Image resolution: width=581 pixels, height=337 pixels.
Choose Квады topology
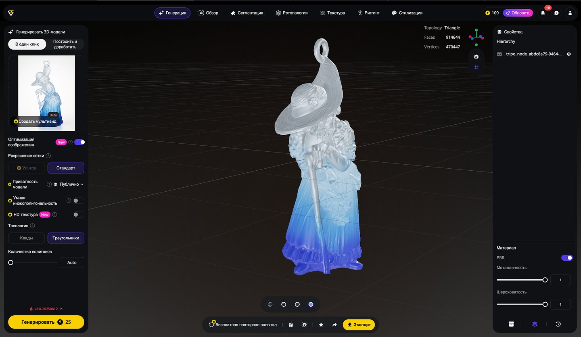pos(27,238)
